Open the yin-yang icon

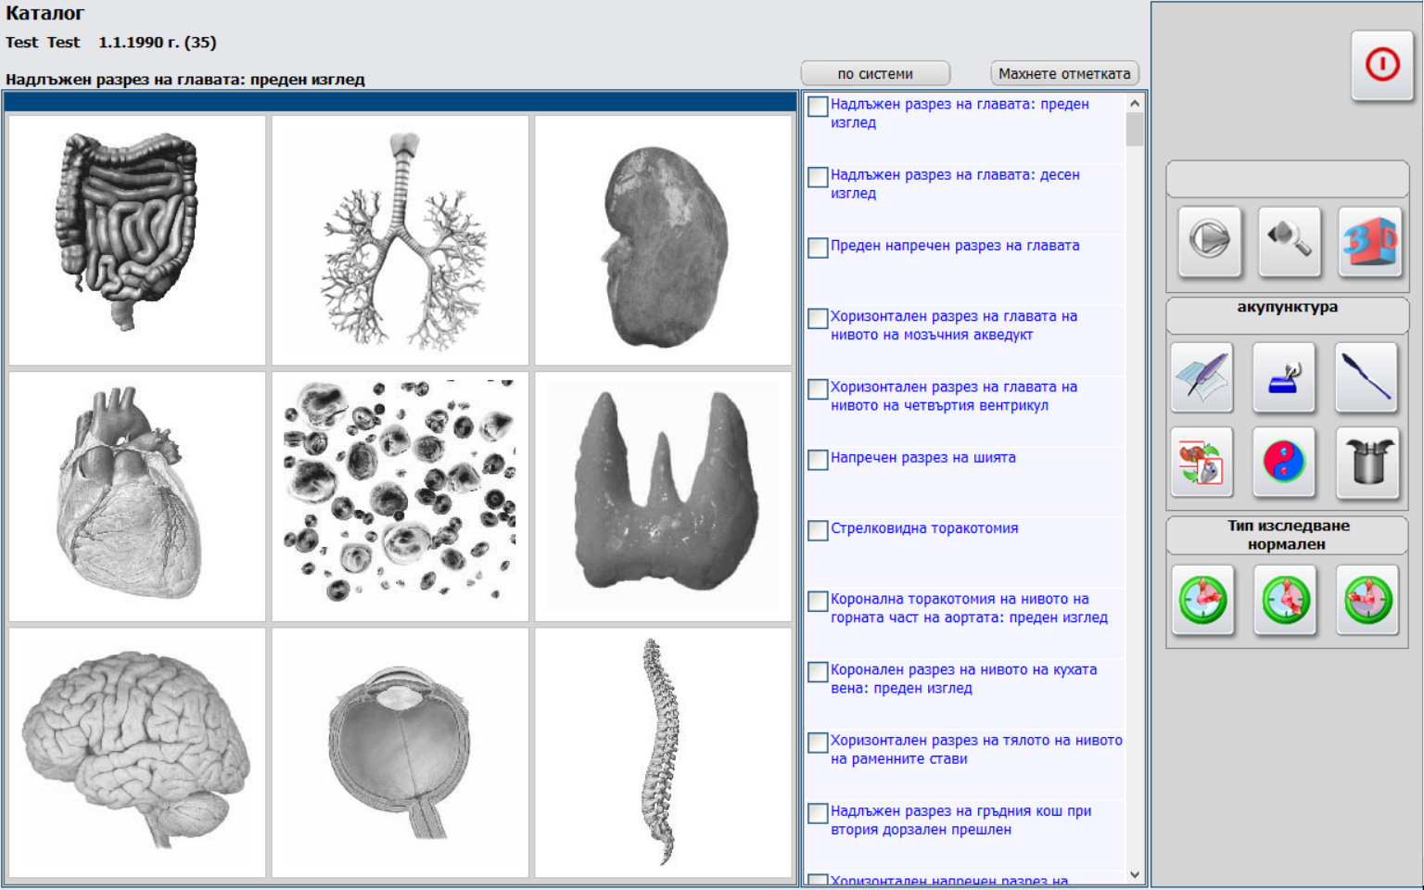coord(1284,462)
